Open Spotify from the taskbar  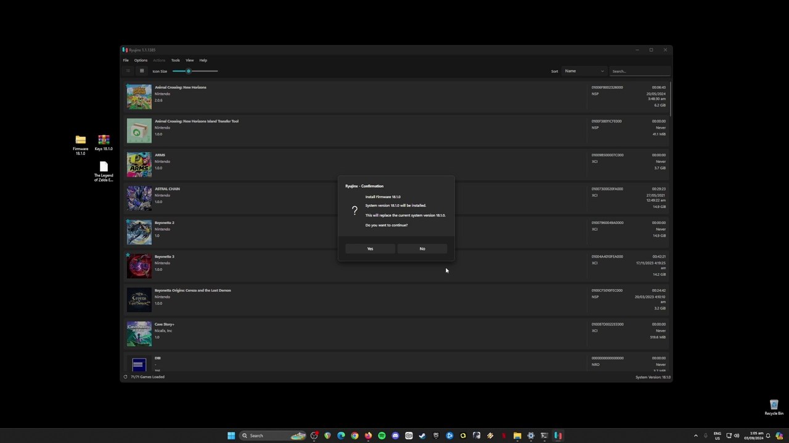point(382,436)
